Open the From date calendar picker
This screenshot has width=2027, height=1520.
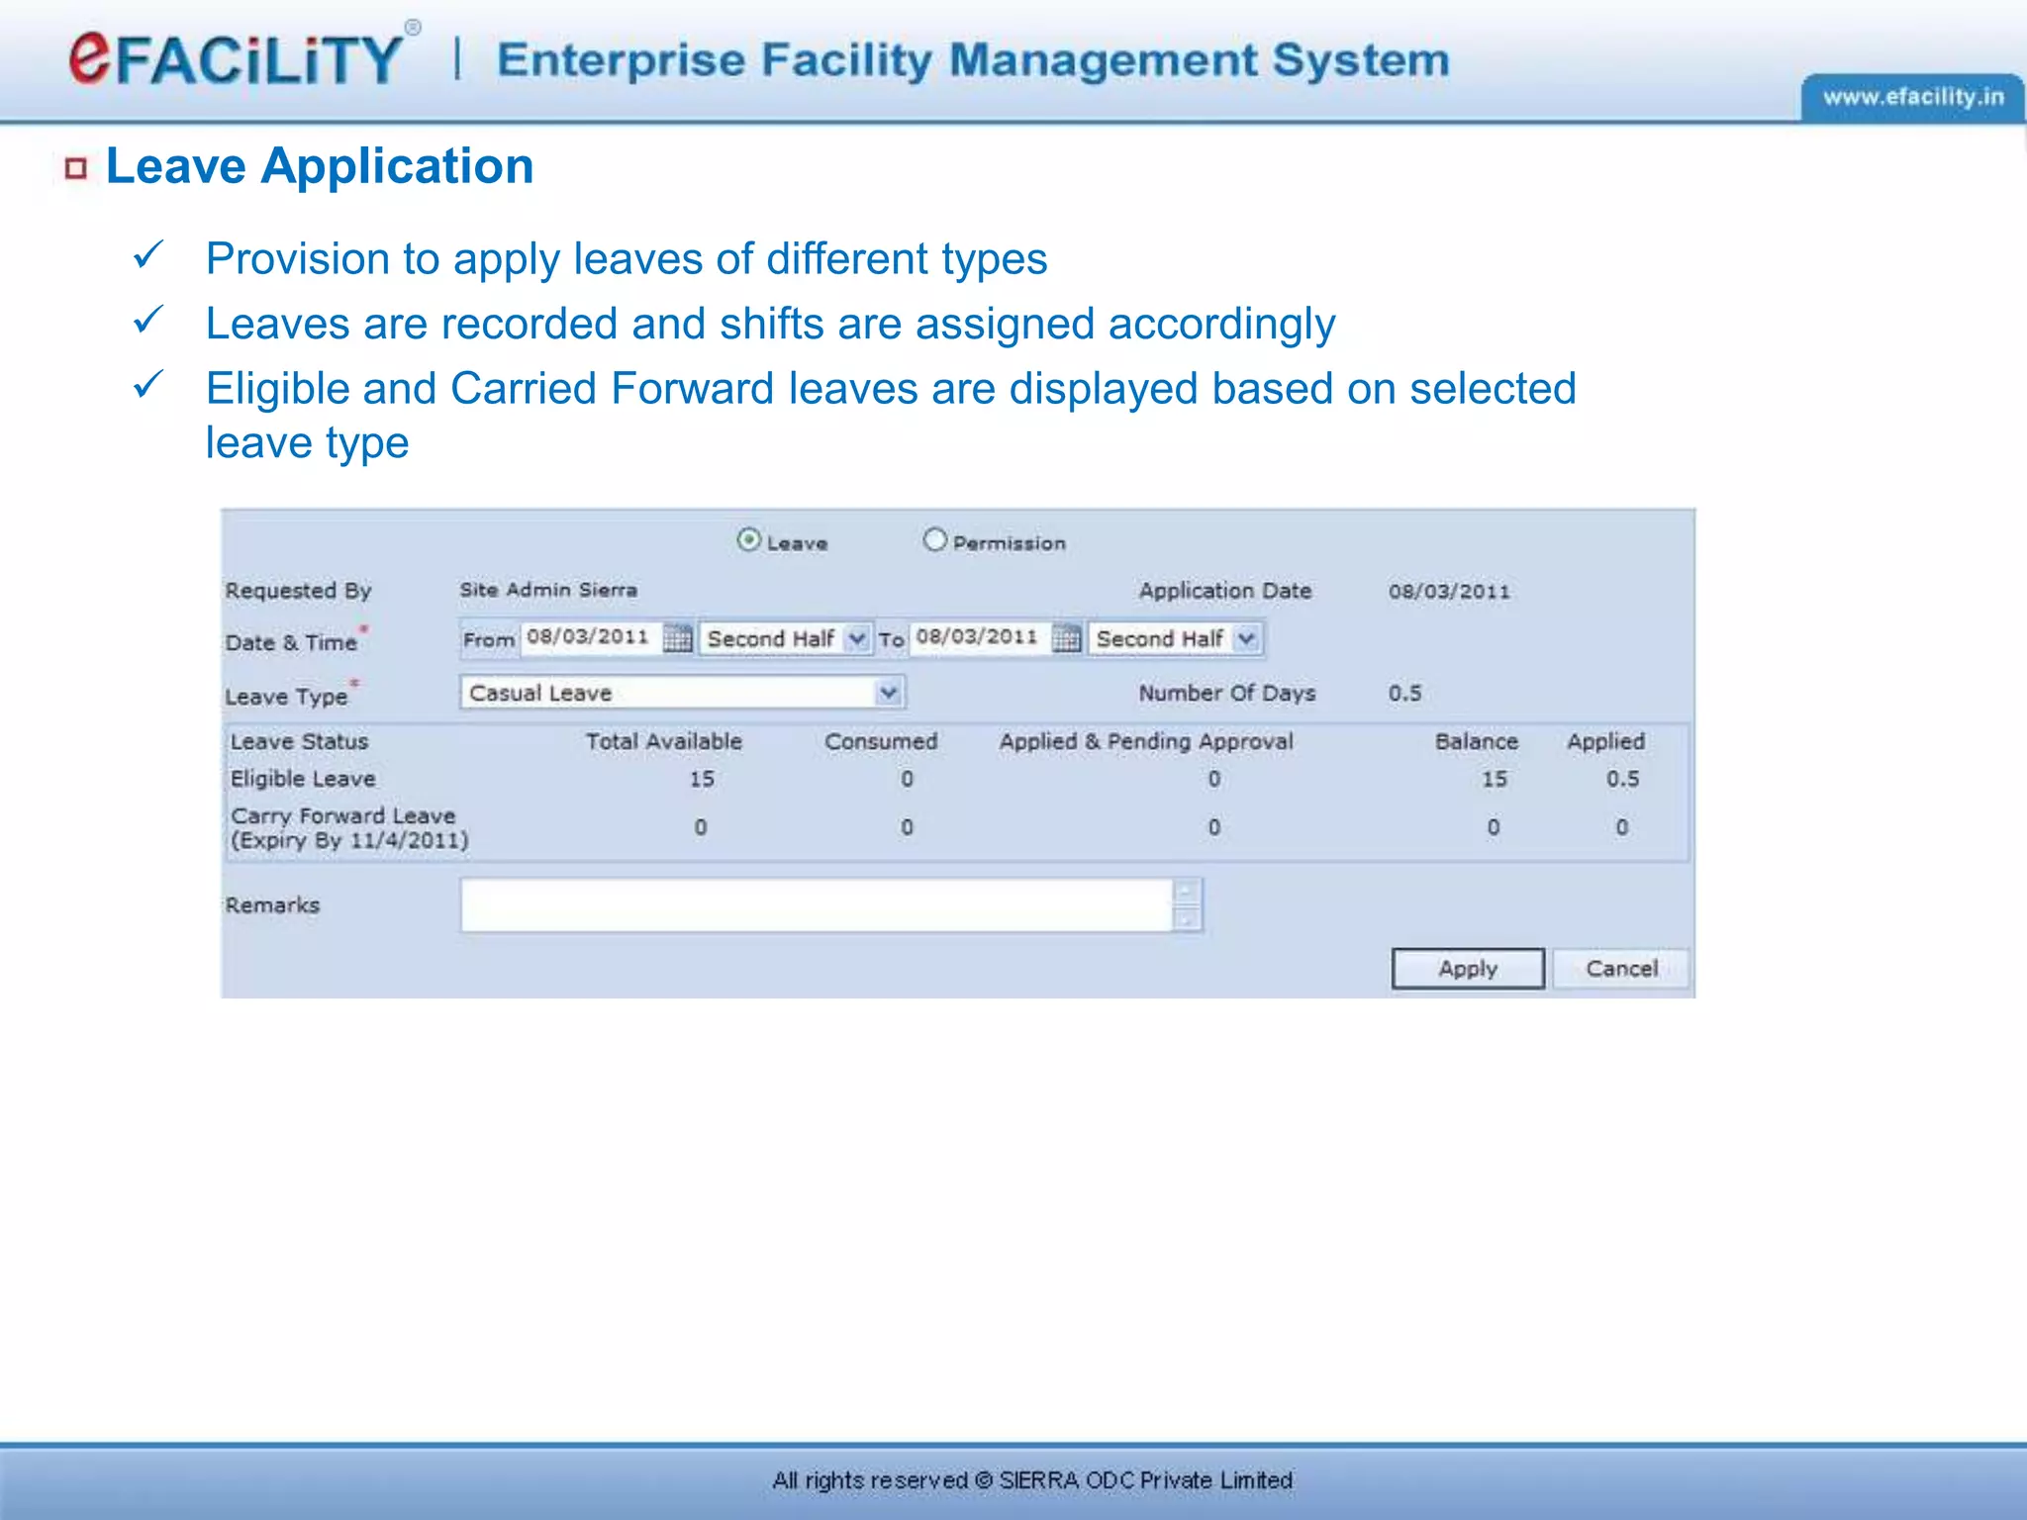tap(677, 638)
